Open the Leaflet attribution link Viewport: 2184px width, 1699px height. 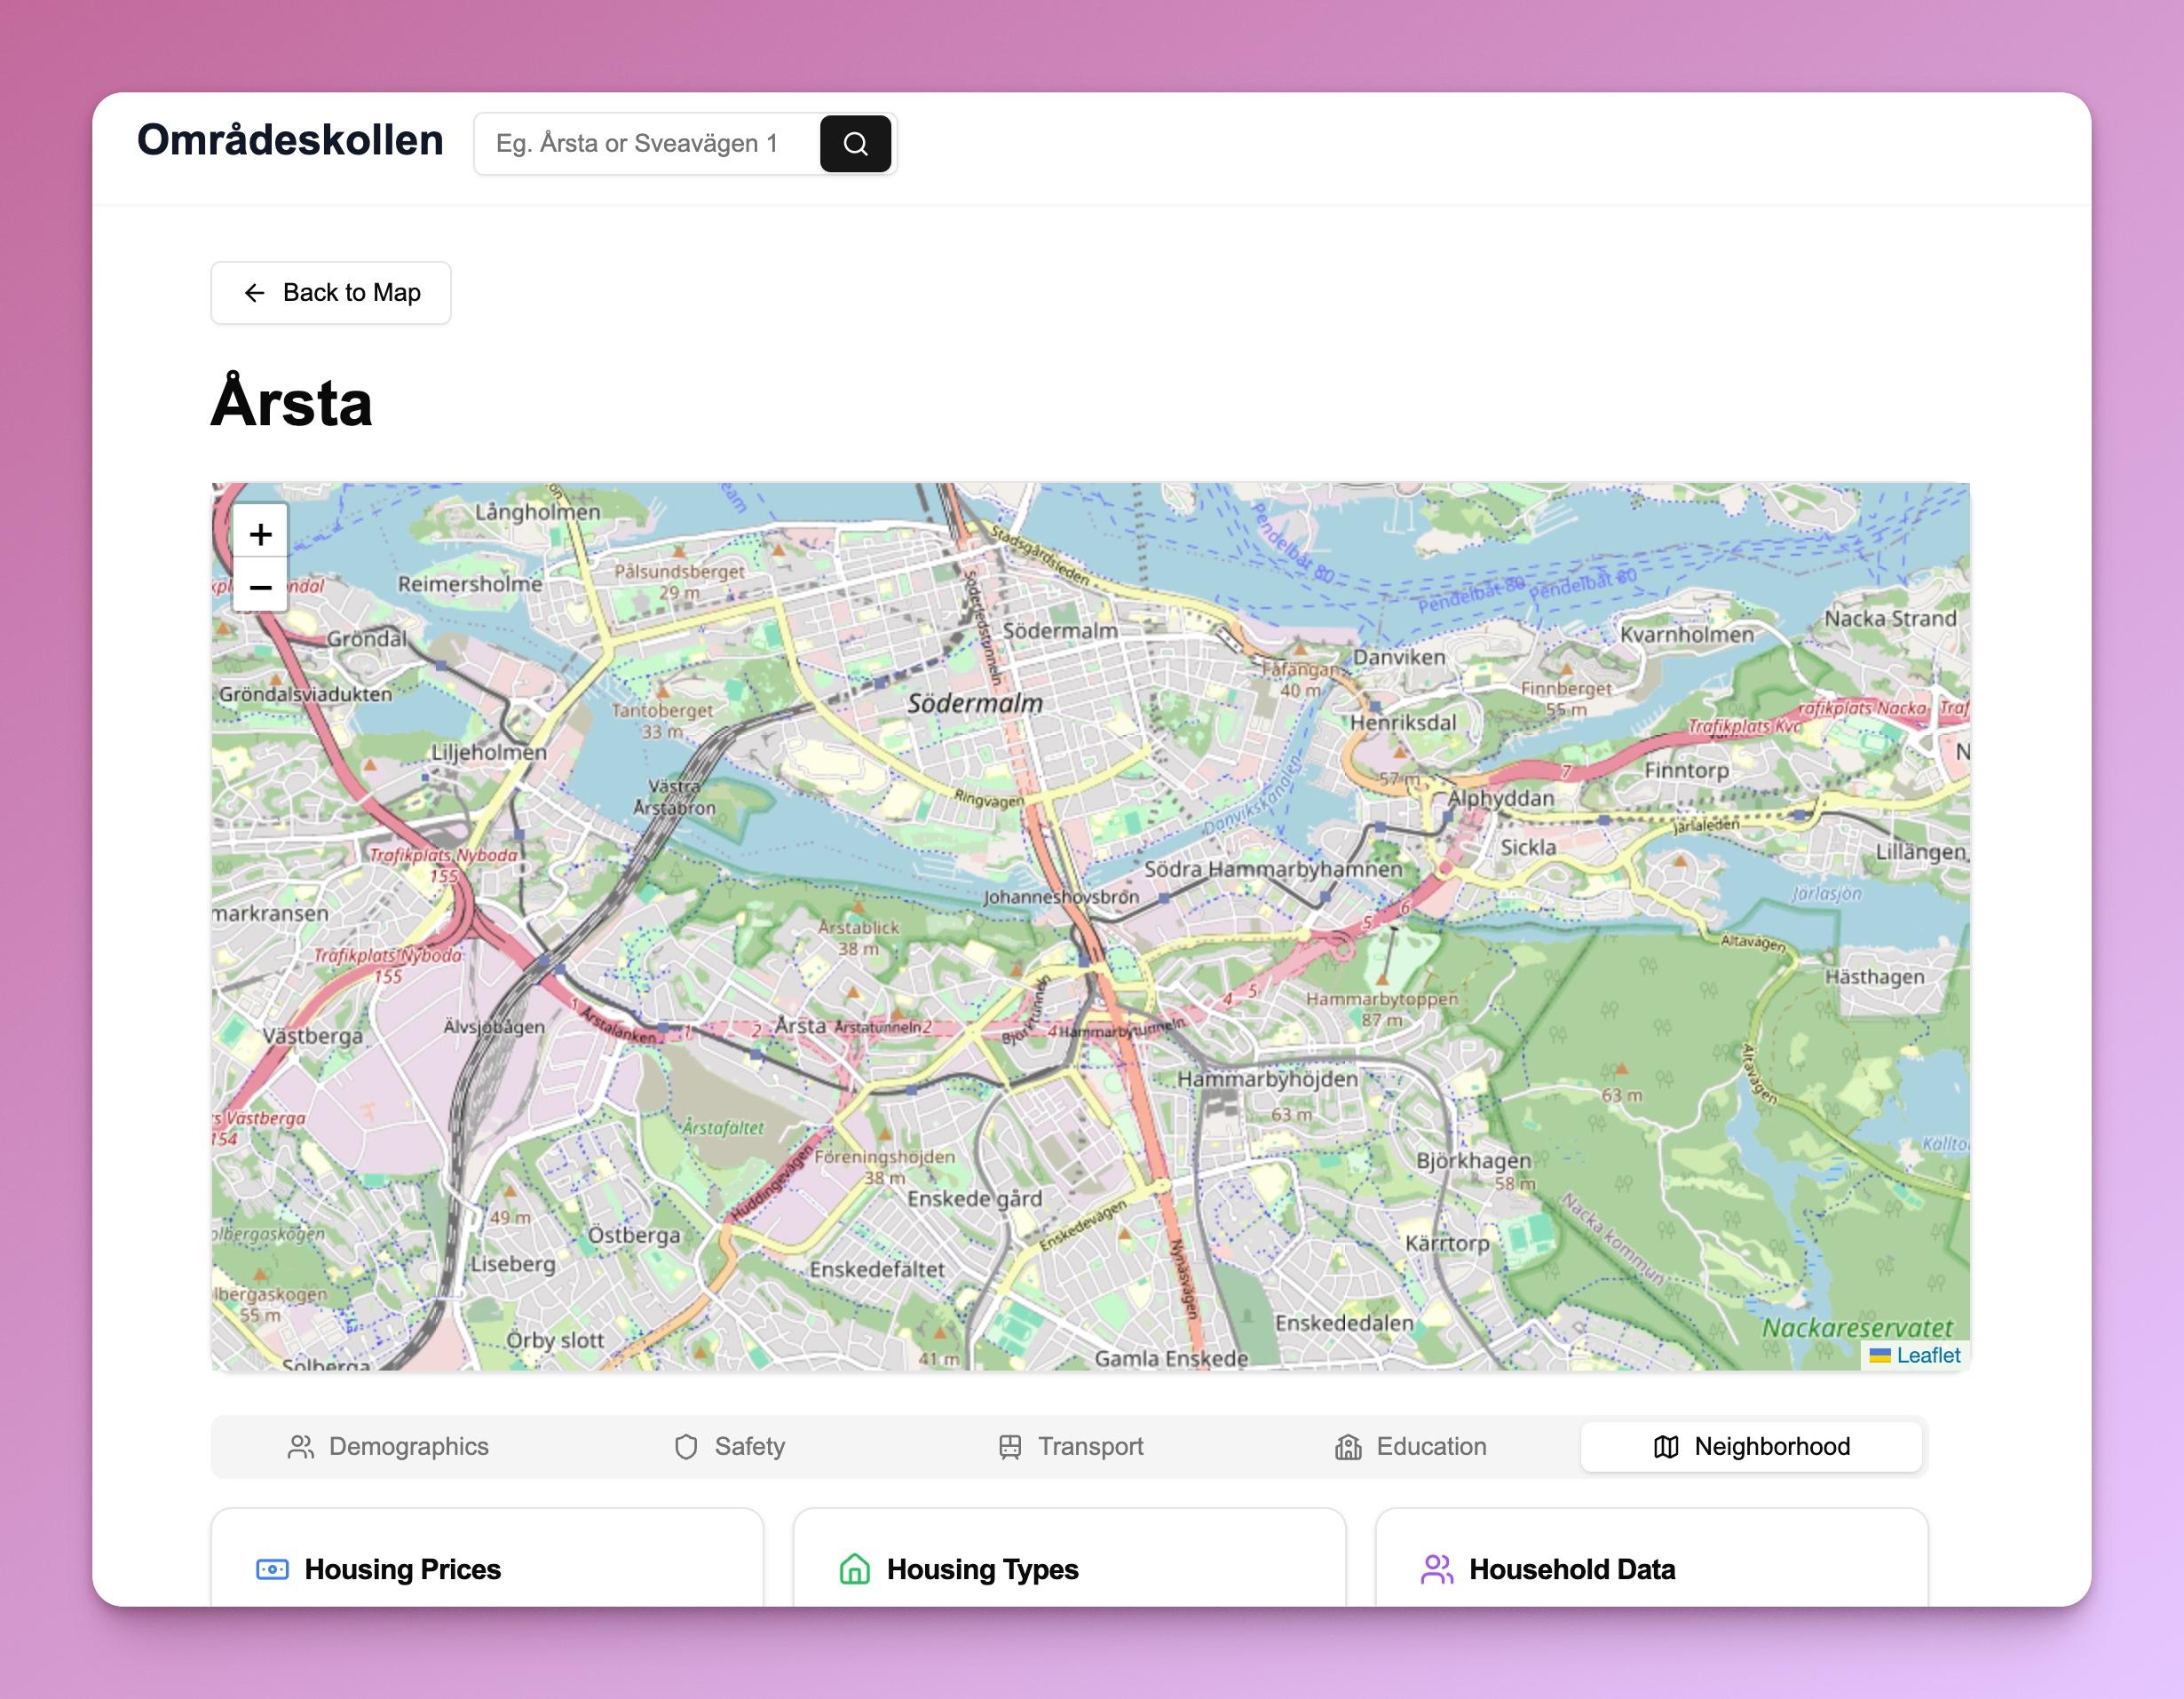1927,1355
